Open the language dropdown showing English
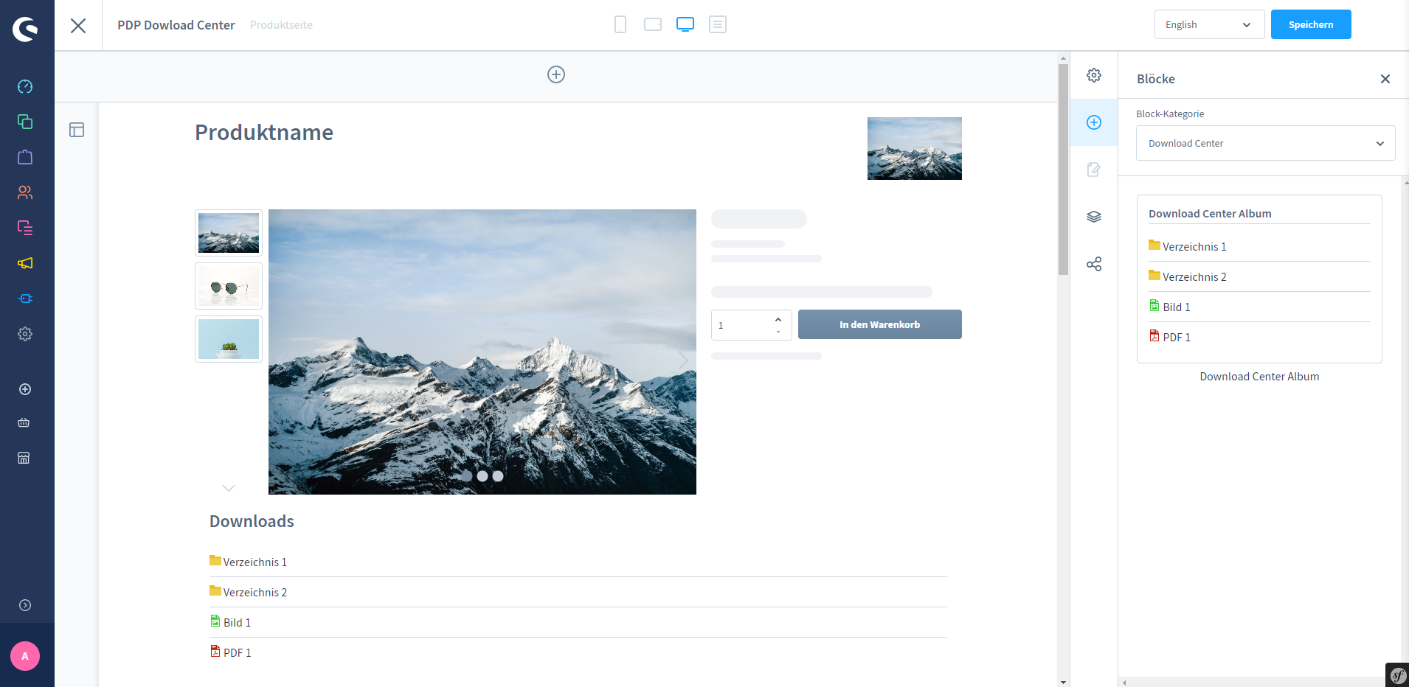This screenshot has height=687, width=1409. (1209, 24)
